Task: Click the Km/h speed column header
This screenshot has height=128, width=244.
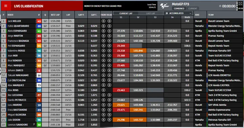Action: [x=187, y=17]
